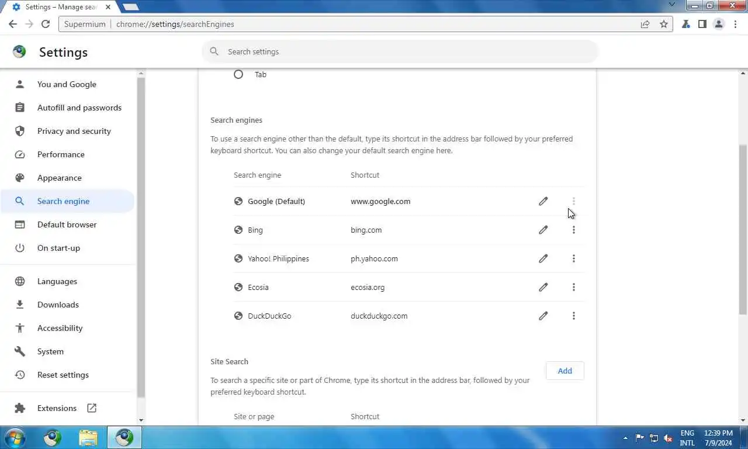Click the Add site search button
This screenshot has height=449, width=748.
(565, 371)
